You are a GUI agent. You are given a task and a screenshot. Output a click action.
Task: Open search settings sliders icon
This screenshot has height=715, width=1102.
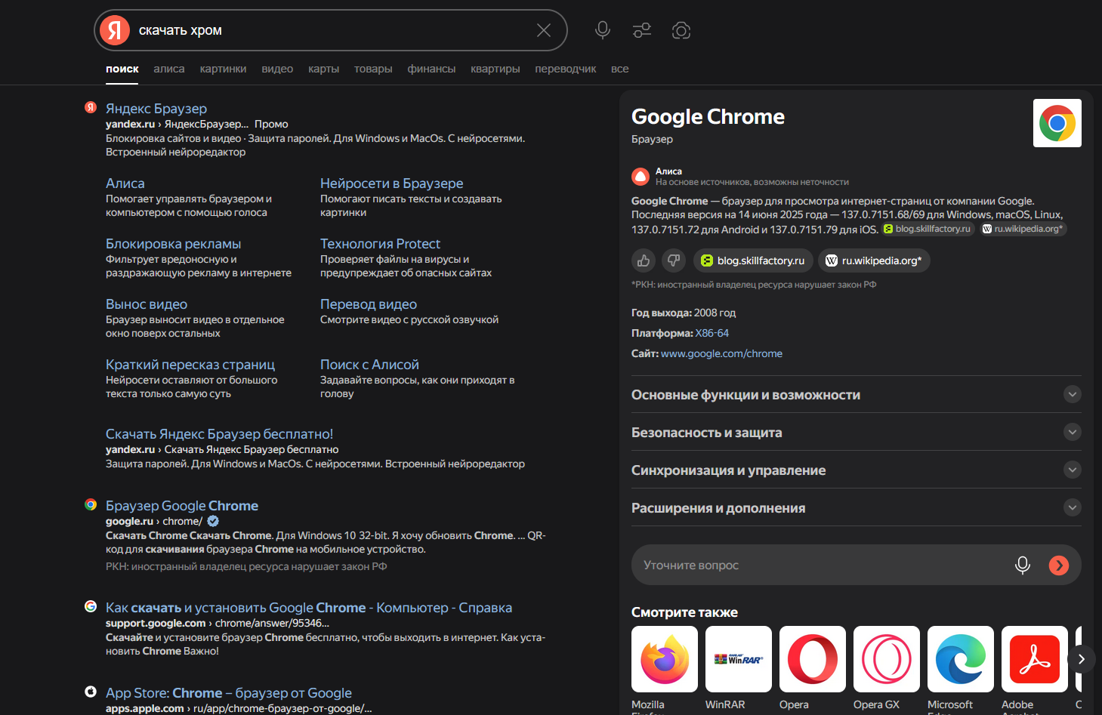tap(642, 30)
